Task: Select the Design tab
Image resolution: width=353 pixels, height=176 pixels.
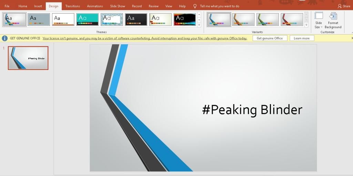Action: tap(53, 6)
